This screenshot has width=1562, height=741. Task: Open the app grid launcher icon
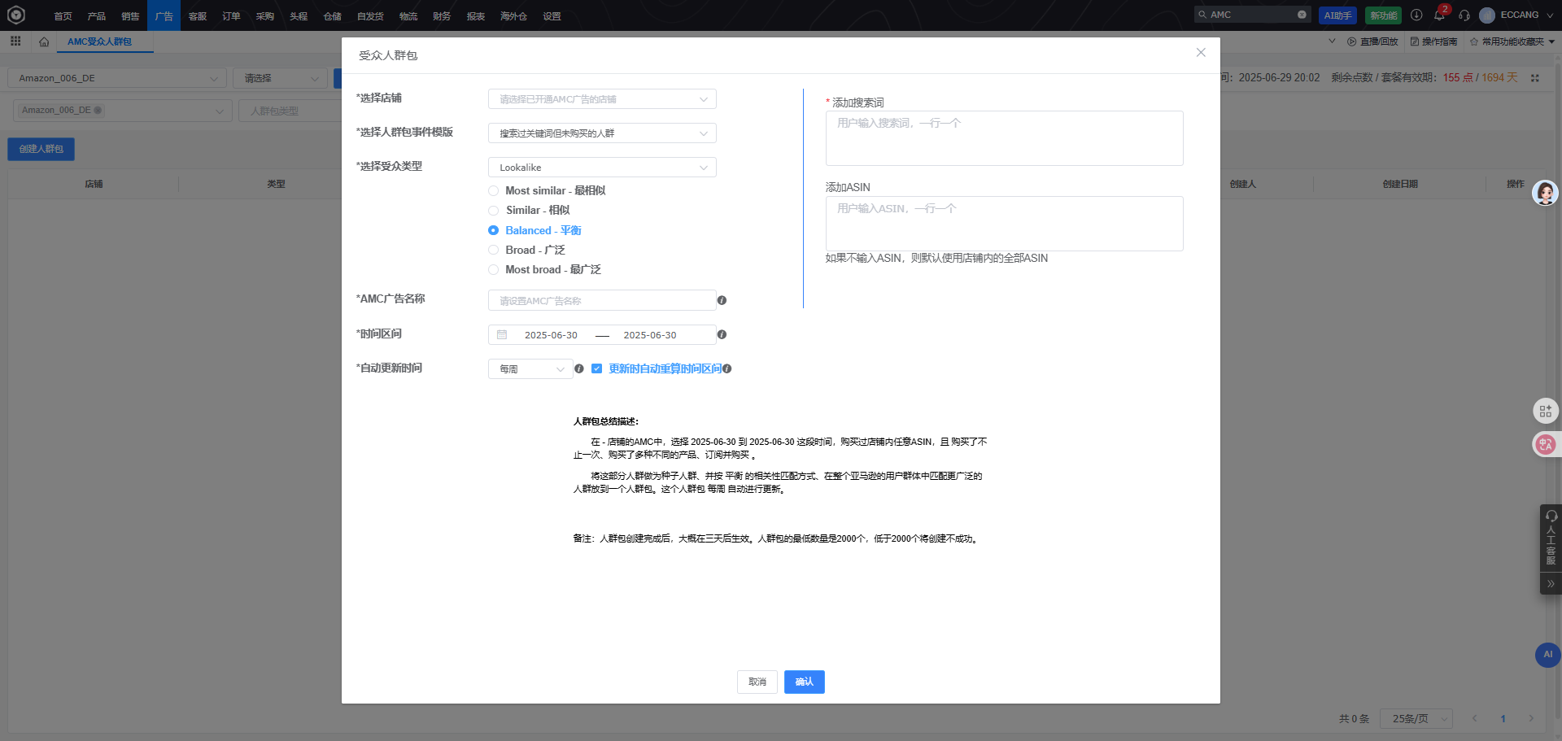point(15,41)
